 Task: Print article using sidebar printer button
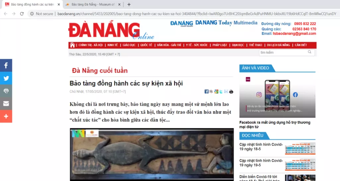6,91
